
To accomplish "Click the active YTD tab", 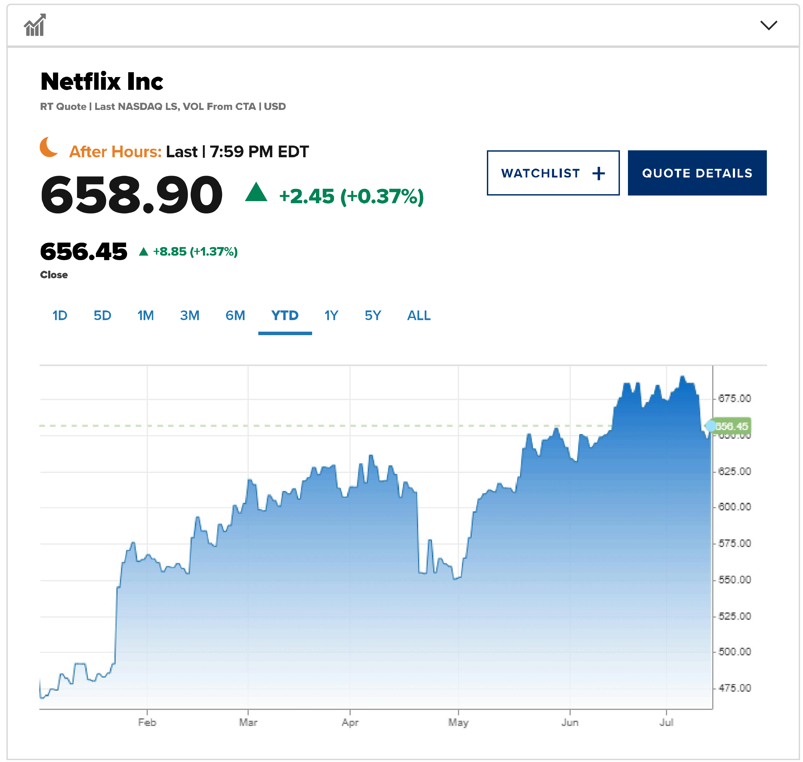I will coord(285,316).
